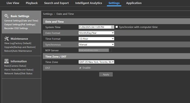Open the Search and Export tab
This screenshot has width=190, height=103.
point(56,3)
